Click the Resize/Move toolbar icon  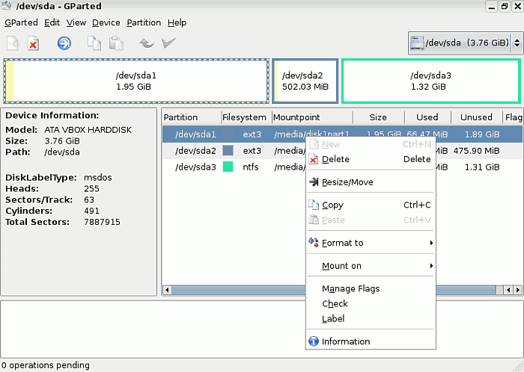[x=64, y=43]
